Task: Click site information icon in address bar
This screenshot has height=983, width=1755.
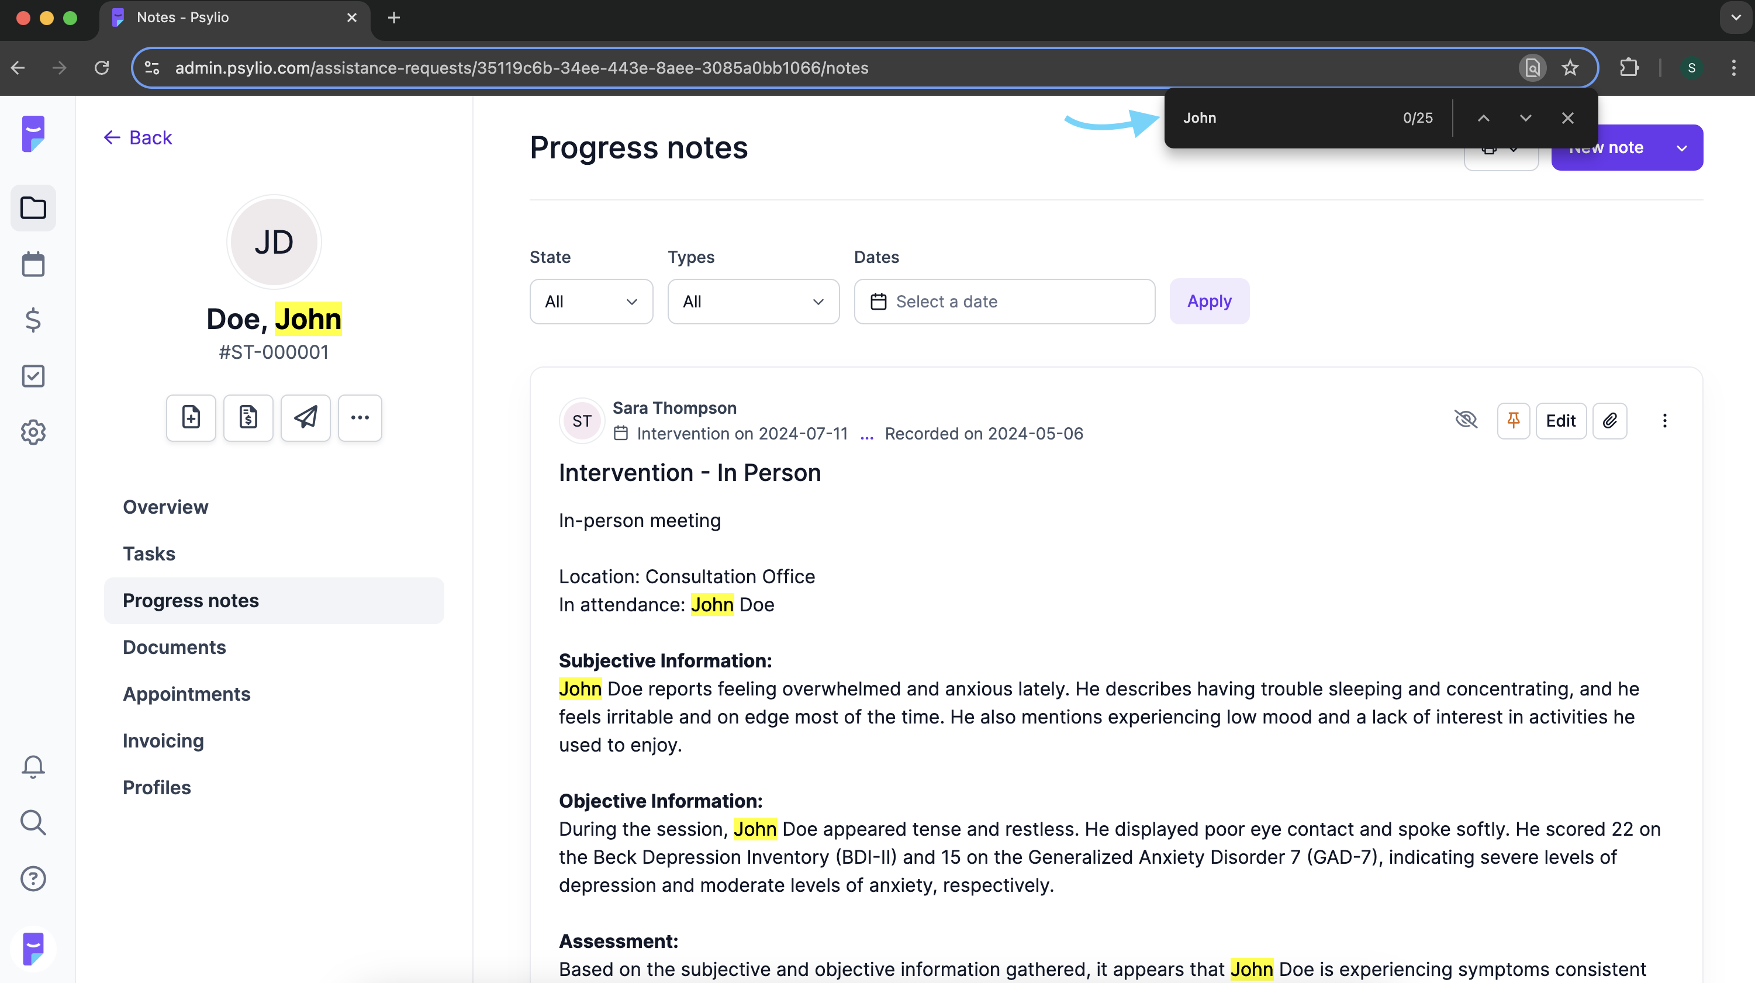Action: 152,67
